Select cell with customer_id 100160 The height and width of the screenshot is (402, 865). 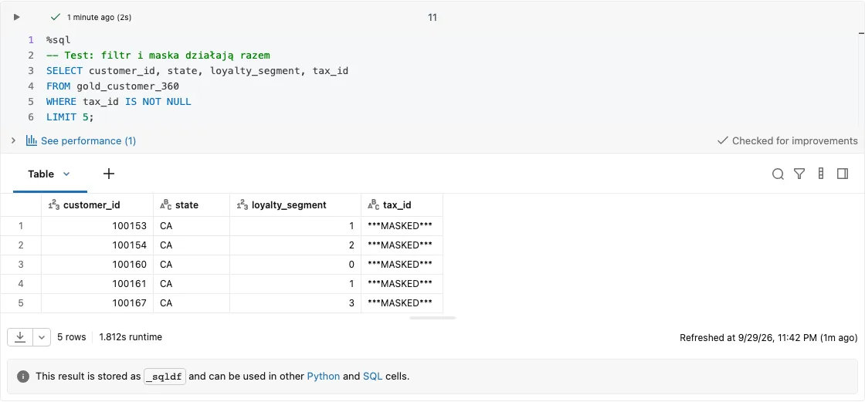97,265
